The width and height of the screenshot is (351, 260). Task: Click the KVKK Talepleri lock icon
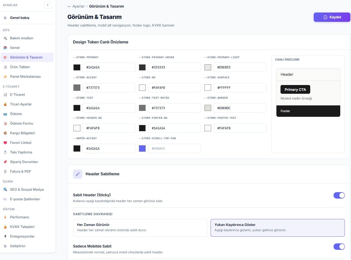[5, 227]
